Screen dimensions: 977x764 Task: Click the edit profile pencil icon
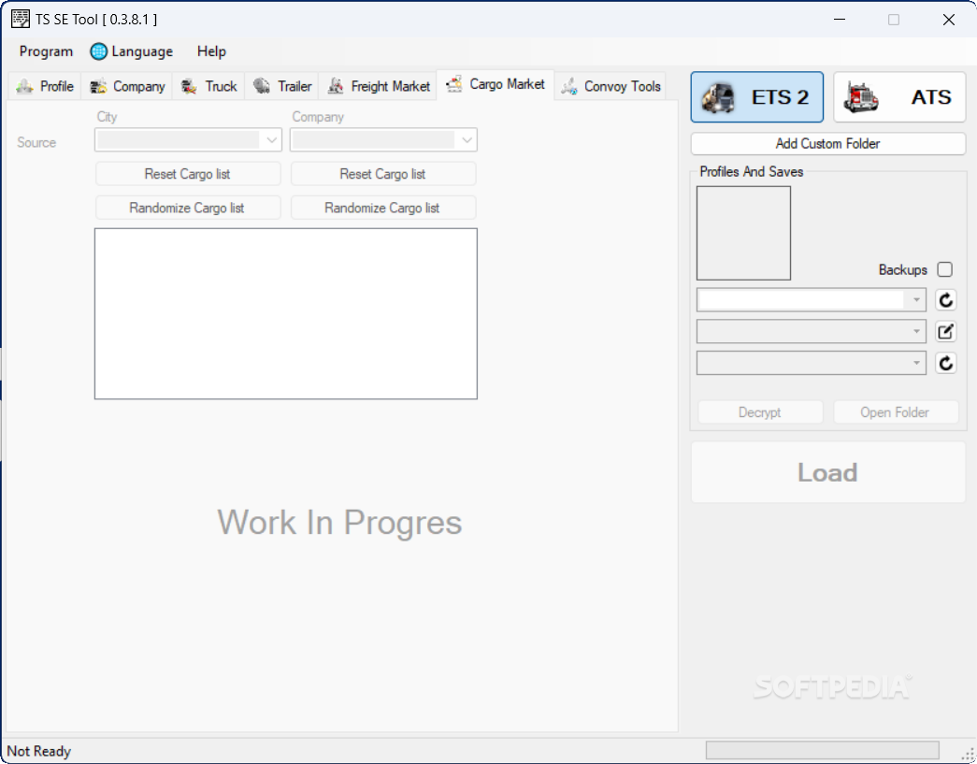pos(945,331)
